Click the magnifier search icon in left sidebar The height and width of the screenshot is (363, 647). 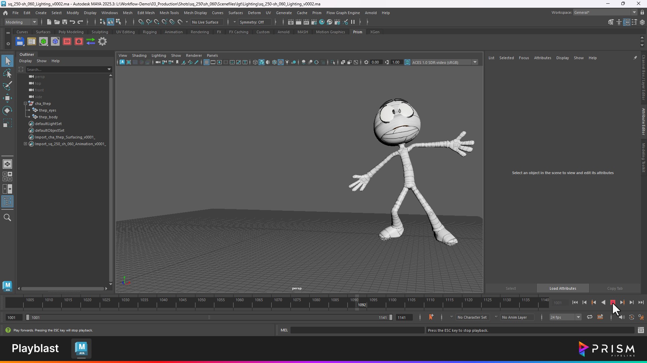click(7, 218)
